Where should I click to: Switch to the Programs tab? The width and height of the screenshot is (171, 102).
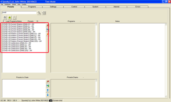(x=32, y=7)
